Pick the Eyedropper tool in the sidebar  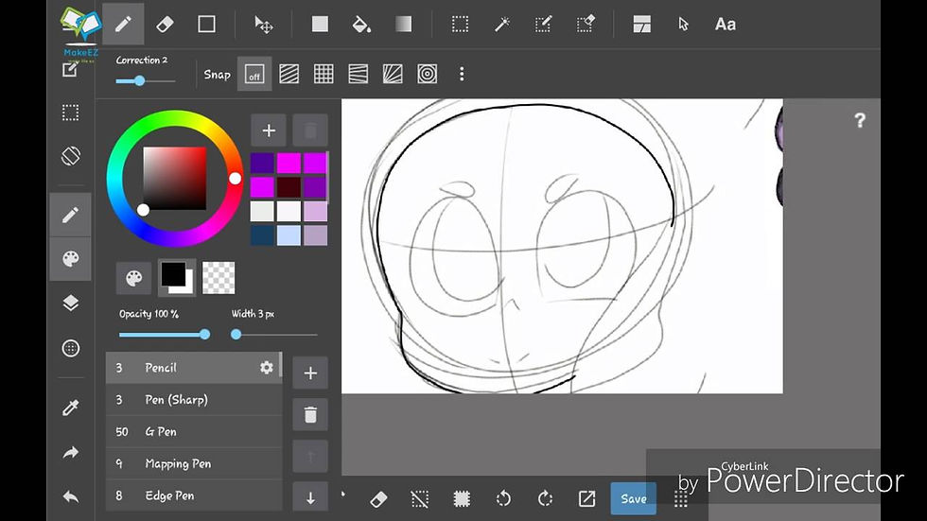point(70,408)
